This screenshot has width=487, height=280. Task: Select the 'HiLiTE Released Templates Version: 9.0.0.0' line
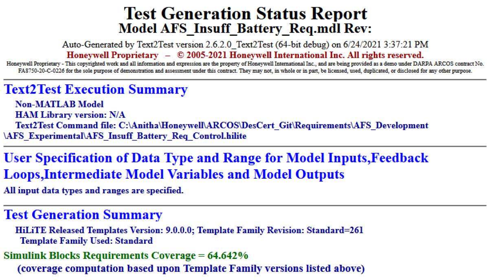tap(189, 230)
